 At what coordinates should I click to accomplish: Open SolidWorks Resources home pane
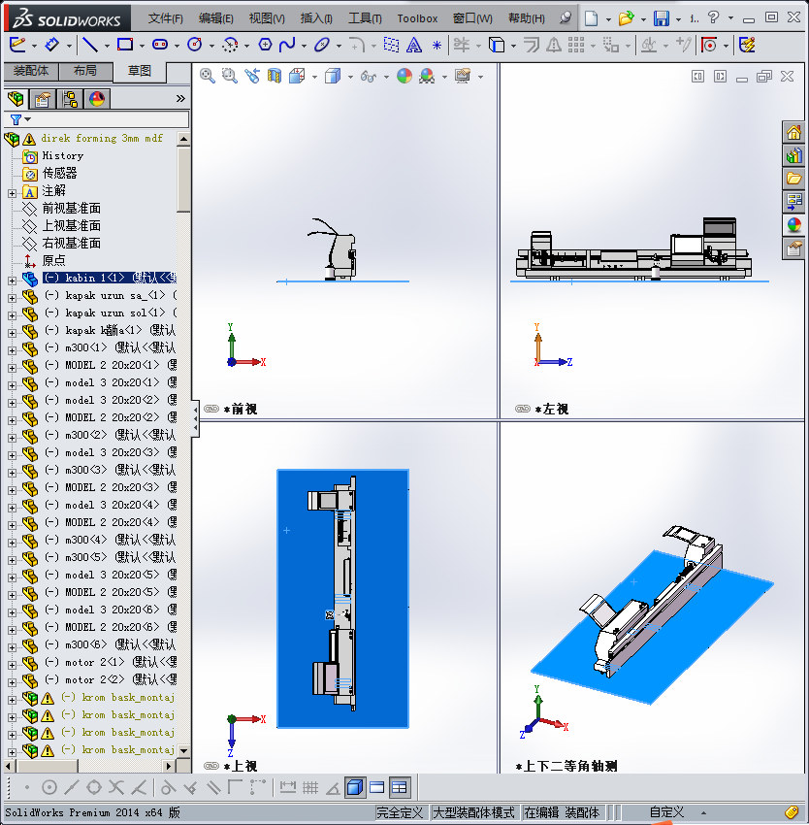(793, 133)
